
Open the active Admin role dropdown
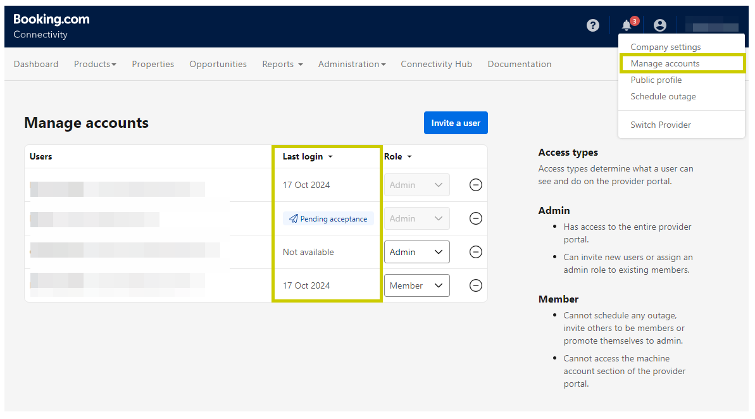click(x=416, y=252)
